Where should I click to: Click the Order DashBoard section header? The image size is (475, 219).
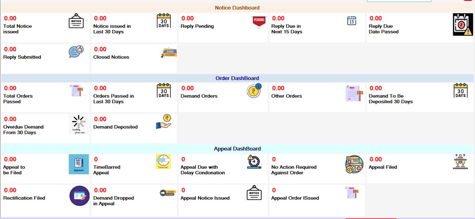[237, 78]
